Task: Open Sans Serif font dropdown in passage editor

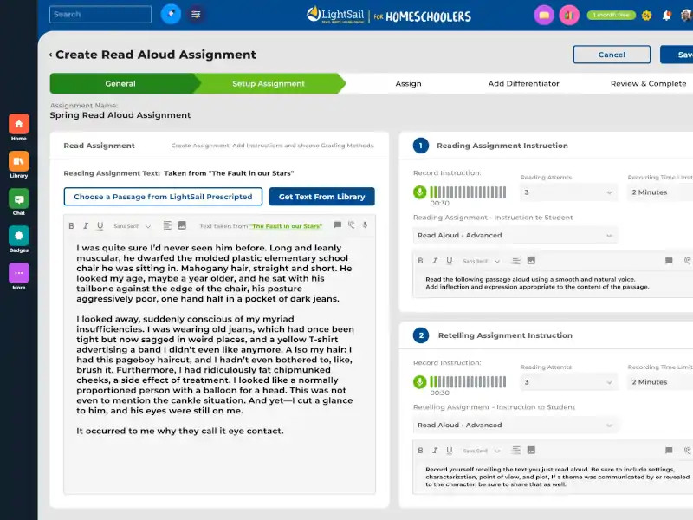Action: (x=132, y=226)
